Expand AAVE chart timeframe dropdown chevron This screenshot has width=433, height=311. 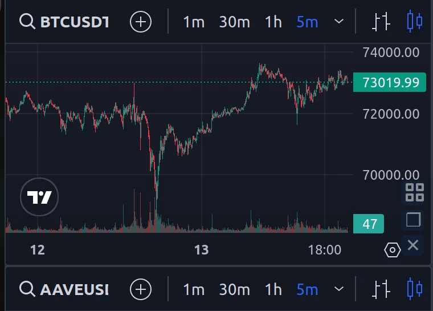coord(339,289)
